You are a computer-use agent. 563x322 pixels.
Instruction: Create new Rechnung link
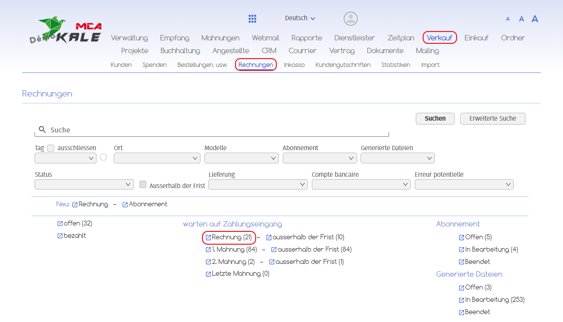[x=90, y=204]
